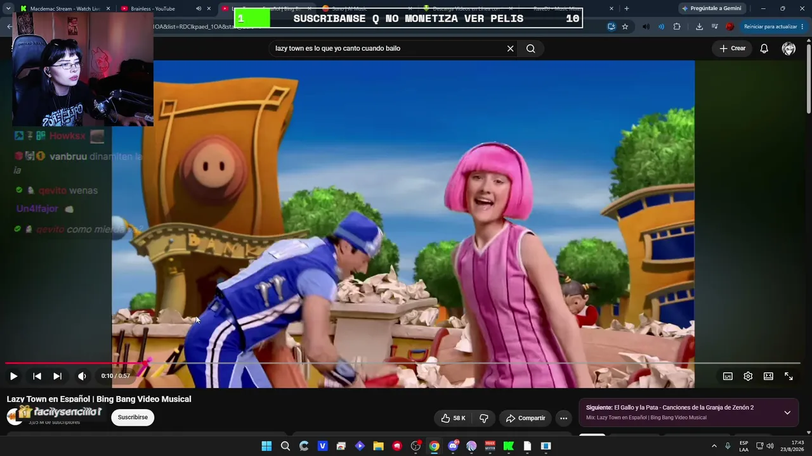The width and height of the screenshot is (812, 456).
Task: Dislike the Bing Bang video
Action: tap(484, 418)
